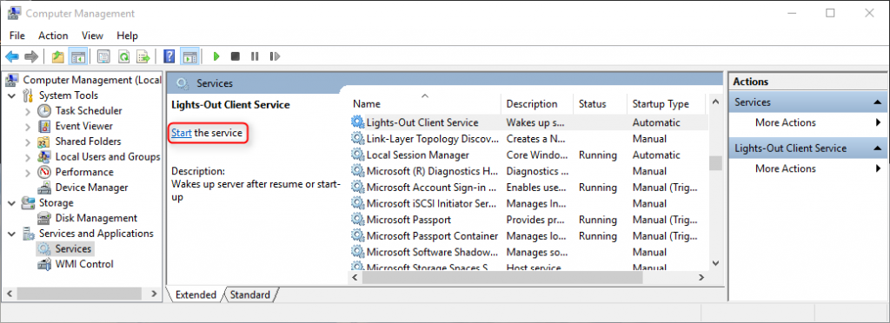Expand the Shared Folders tree node

pos(28,142)
